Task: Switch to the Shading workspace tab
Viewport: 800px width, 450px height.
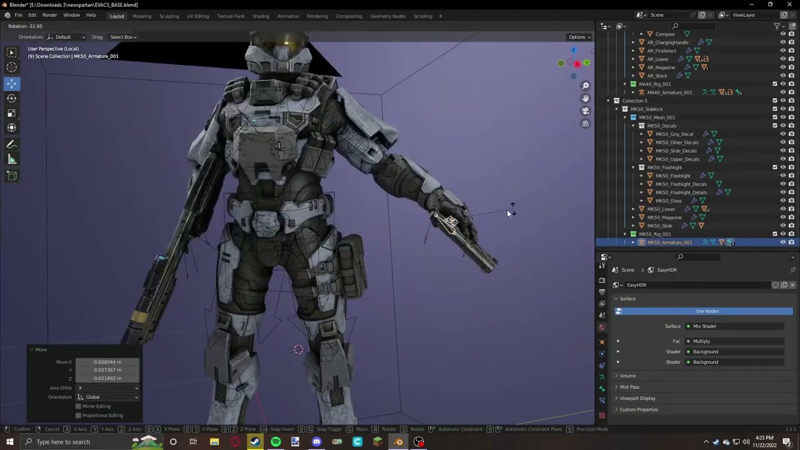Action: point(261,16)
